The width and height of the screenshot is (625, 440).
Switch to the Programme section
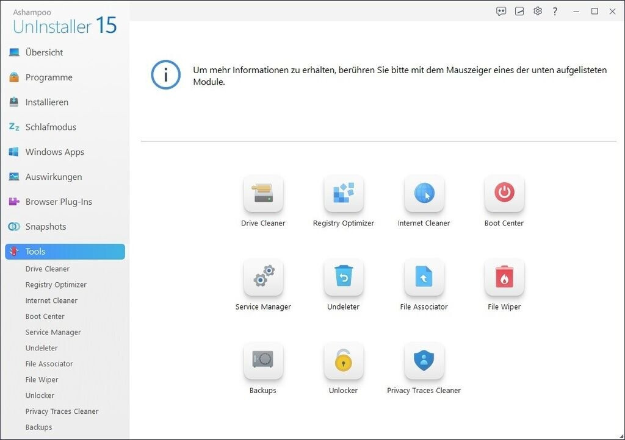49,77
